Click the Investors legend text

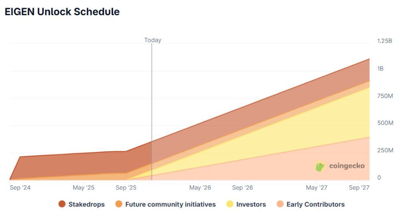[251, 204]
